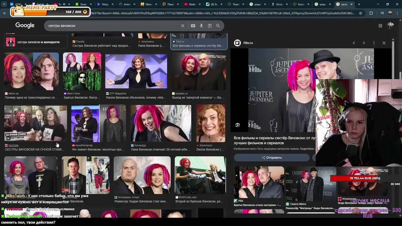Click the Отправить share button

[x=272, y=158]
